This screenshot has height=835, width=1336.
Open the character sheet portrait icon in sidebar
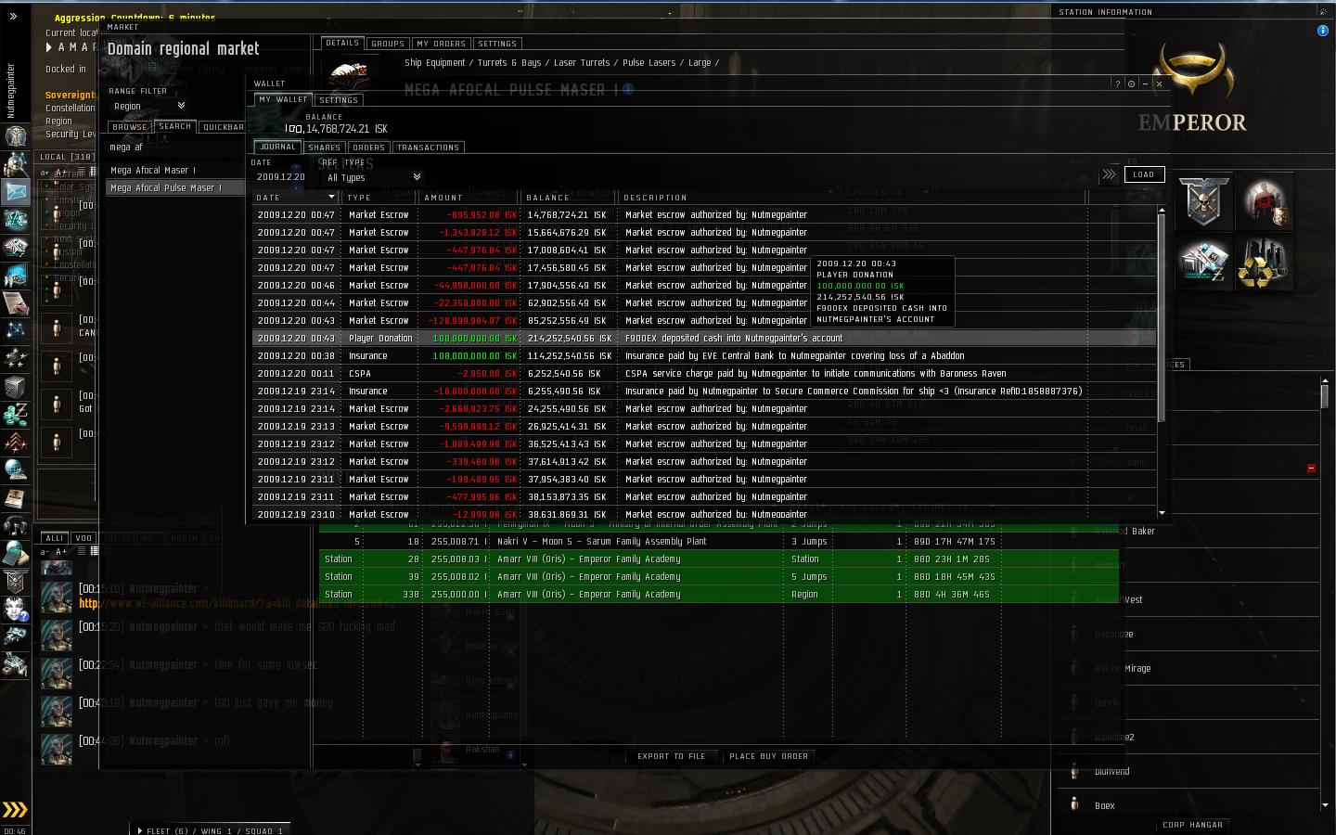pyautogui.click(x=16, y=136)
